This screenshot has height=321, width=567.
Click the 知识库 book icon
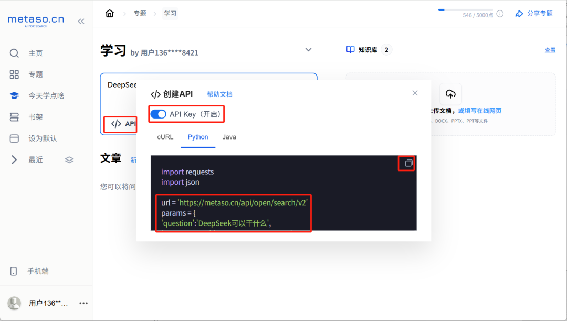coord(350,49)
